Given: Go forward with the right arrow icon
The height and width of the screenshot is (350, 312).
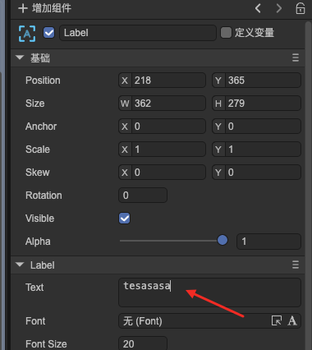Looking at the screenshot, I should pyautogui.click(x=278, y=8).
